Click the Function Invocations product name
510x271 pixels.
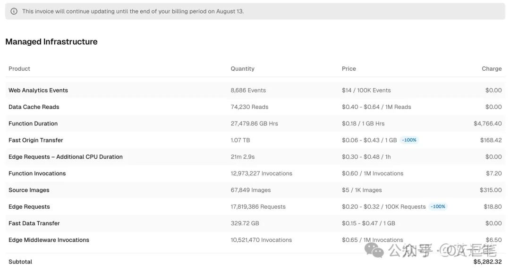point(37,173)
